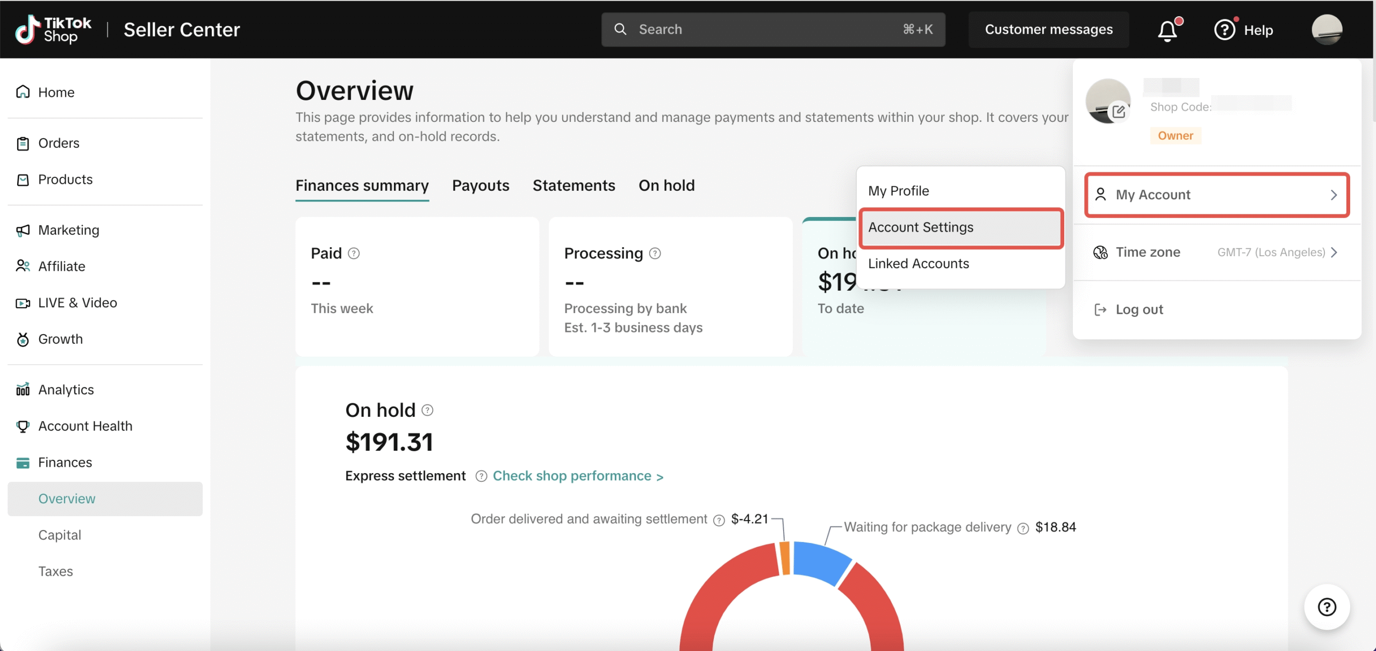1376x651 pixels.
Task: Switch to the Payouts tab
Action: [481, 186]
